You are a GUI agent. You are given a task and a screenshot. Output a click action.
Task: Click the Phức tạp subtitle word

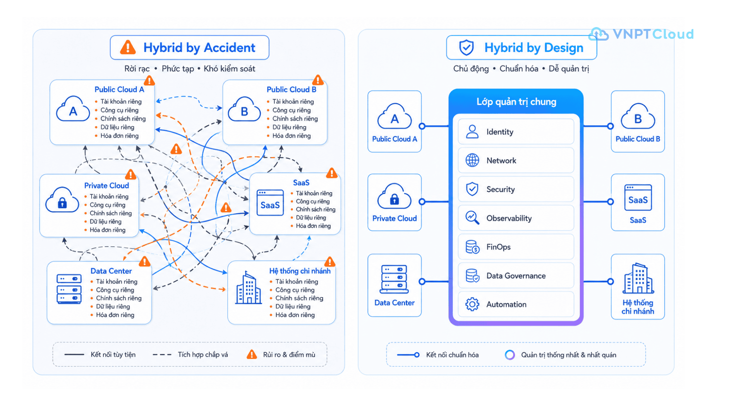[178, 69]
